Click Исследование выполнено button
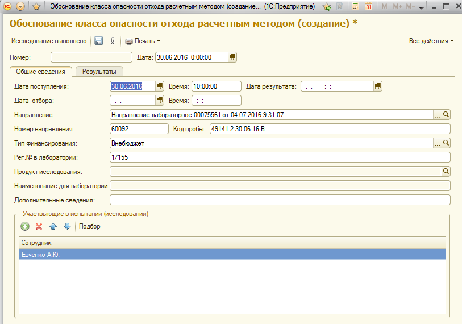The height and width of the screenshot is (324, 462). (x=49, y=41)
